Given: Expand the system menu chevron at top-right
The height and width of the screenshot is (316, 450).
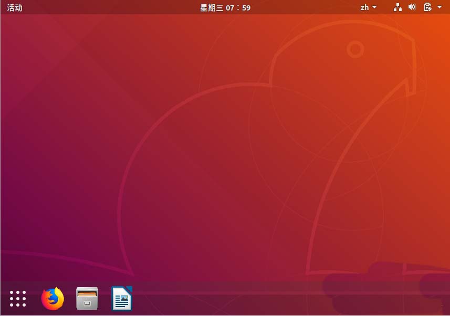Looking at the screenshot, I should click(x=439, y=7).
